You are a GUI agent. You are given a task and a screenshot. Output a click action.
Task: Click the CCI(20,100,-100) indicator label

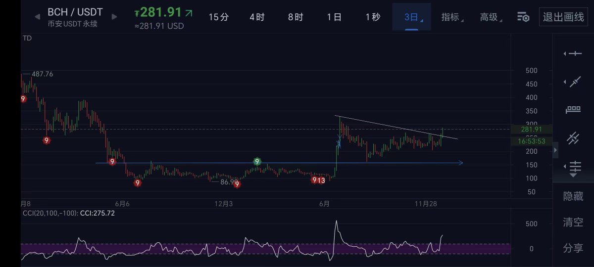pos(50,213)
